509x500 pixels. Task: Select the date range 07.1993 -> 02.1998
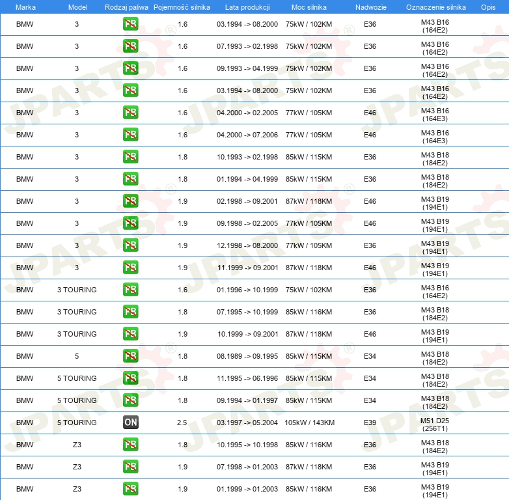point(247,46)
